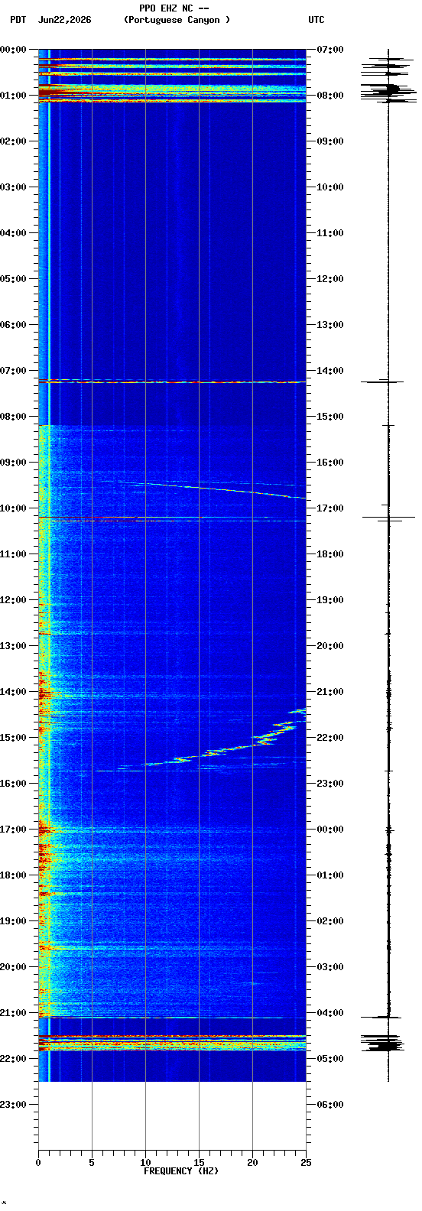
Task: Click the 03:00 UTC time tick label
Action: [330, 967]
